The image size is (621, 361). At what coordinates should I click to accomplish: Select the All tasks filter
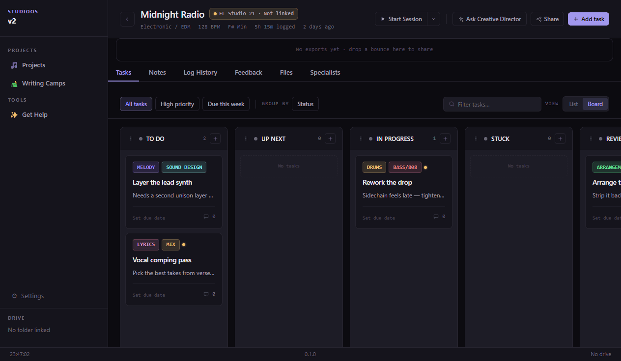pos(136,104)
